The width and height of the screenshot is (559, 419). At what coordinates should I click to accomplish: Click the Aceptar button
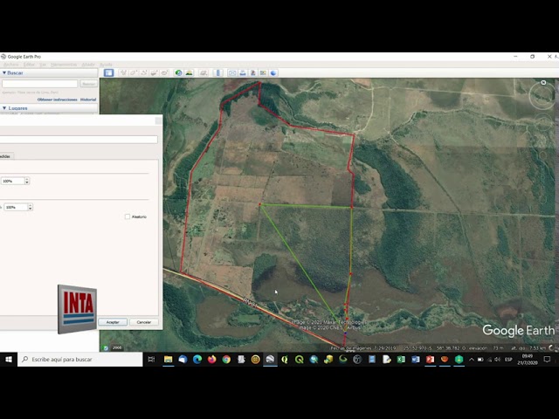click(x=113, y=322)
